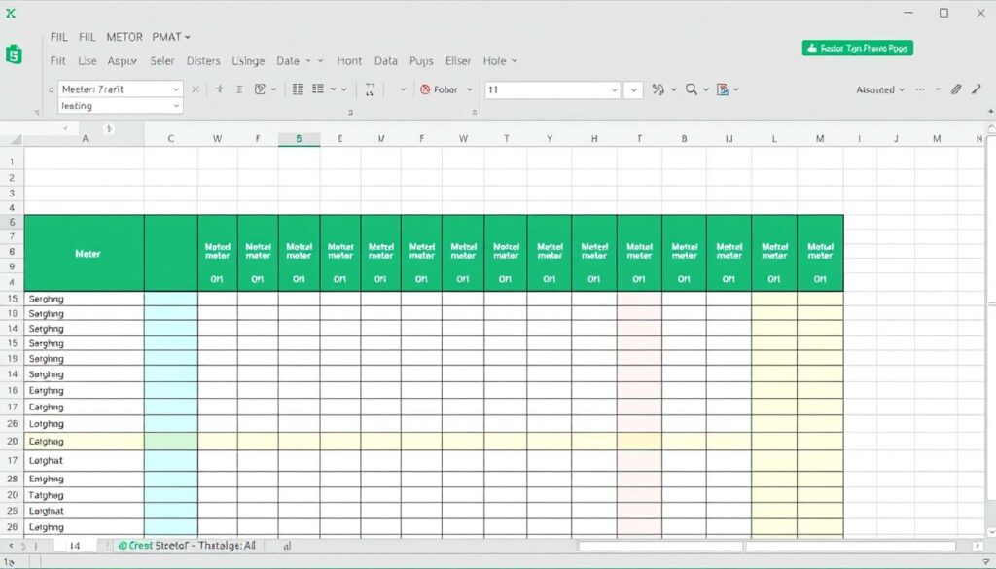Click the bulleted list icon in toolbar
The width and height of the screenshot is (996, 569).
tap(318, 89)
